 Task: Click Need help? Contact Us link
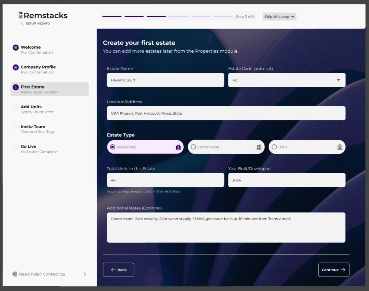42,274
